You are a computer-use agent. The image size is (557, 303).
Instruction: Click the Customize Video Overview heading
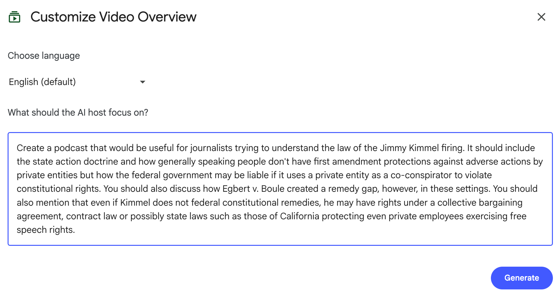coord(113,17)
